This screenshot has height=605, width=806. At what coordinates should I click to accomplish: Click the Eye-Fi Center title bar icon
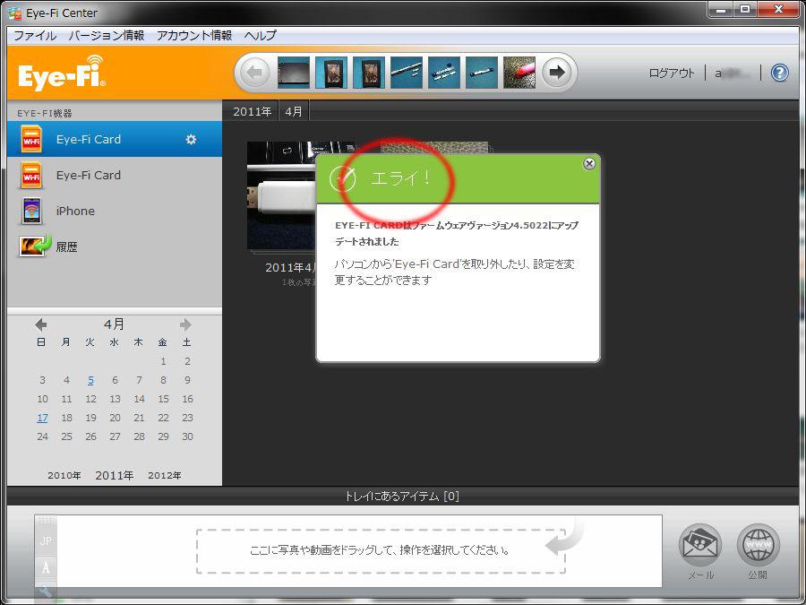tap(14, 13)
